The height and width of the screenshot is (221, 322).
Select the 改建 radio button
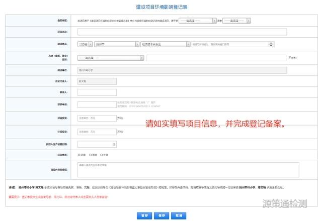tap(91, 155)
